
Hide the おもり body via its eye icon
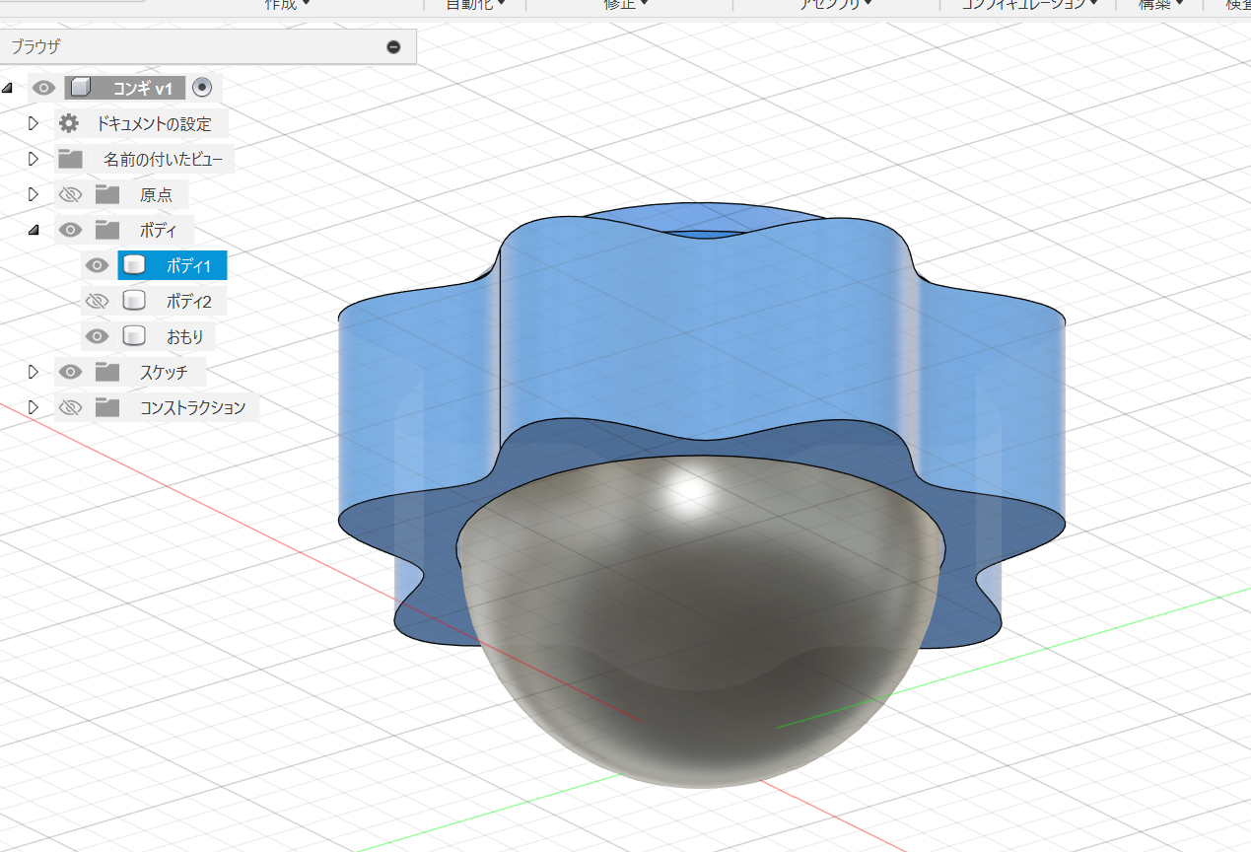pyautogui.click(x=97, y=336)
